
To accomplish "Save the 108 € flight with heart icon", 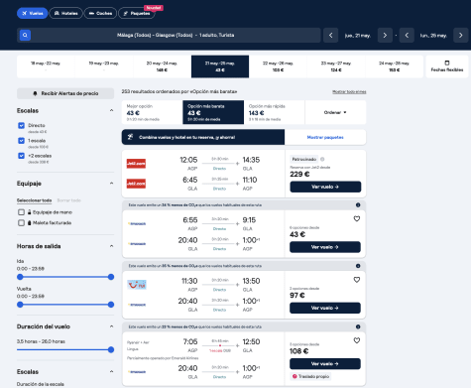I will click(357, 340).
